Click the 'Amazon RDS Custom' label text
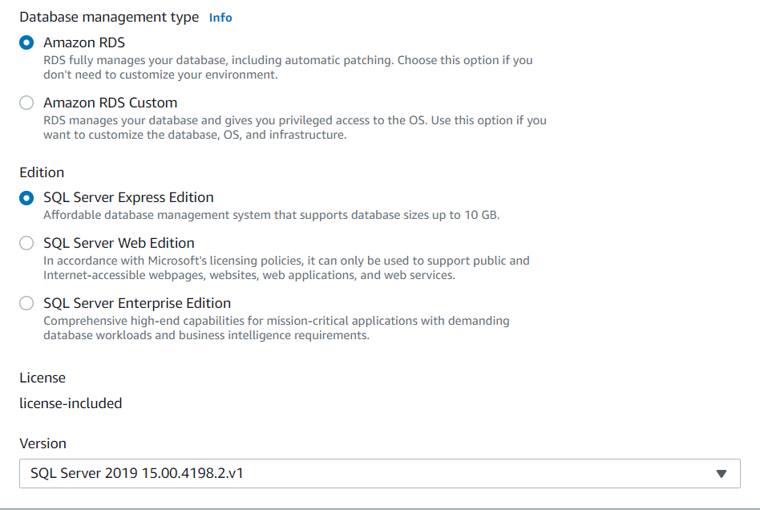 click(110, 103)
